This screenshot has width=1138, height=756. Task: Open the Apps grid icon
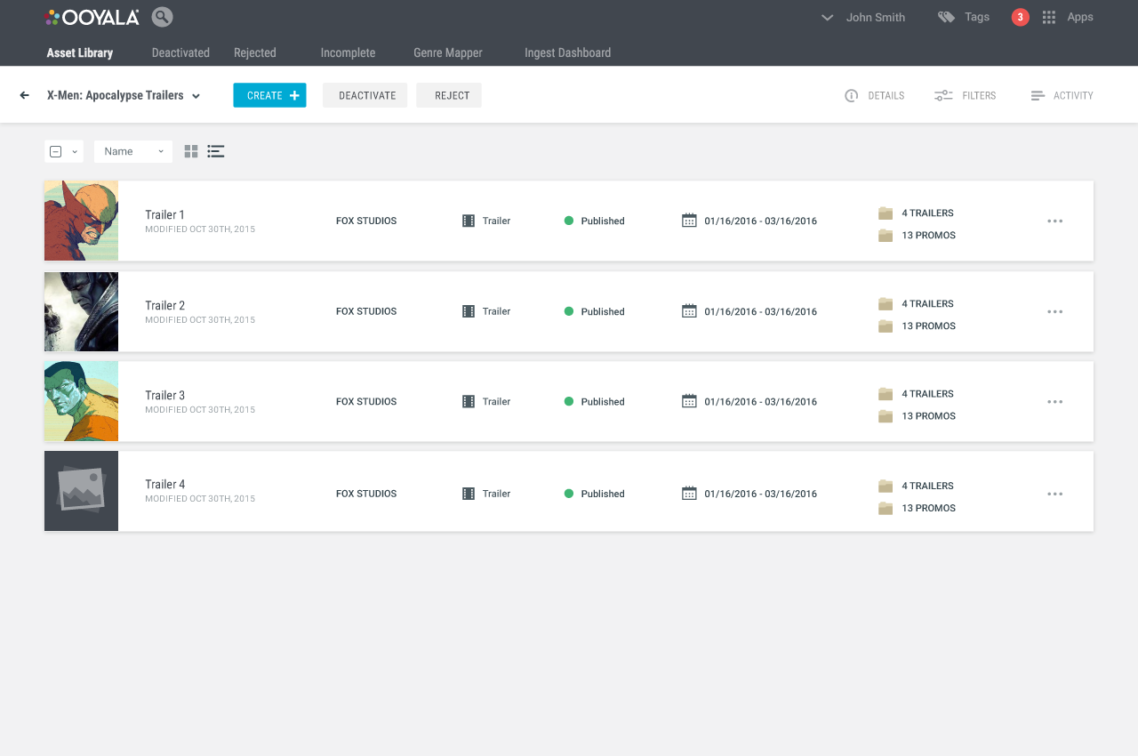1049,17
